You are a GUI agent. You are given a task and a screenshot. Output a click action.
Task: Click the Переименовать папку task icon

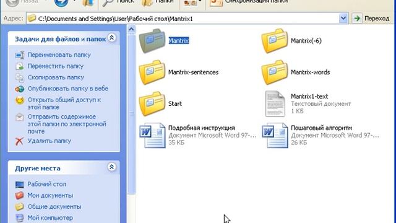point(20,55)
